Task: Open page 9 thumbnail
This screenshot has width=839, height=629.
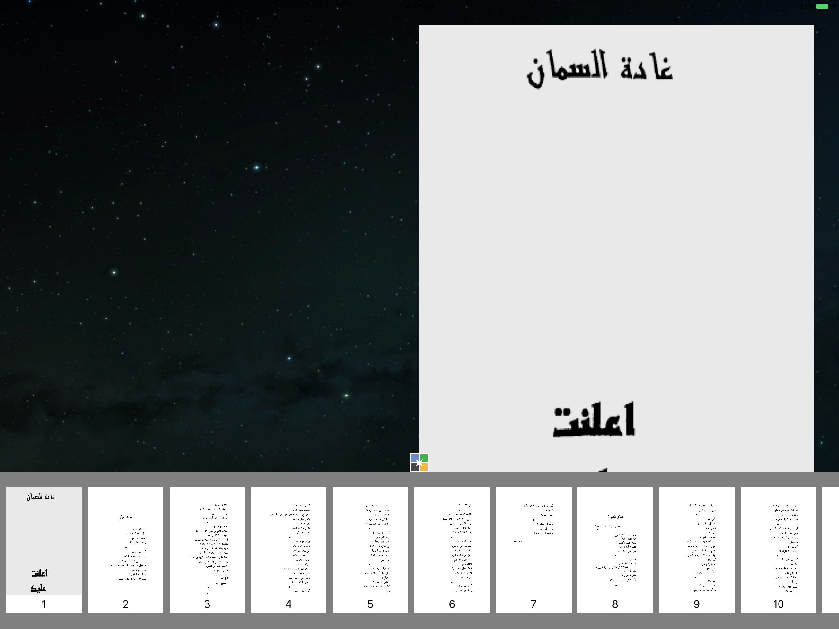Action: tap(697, 550)
